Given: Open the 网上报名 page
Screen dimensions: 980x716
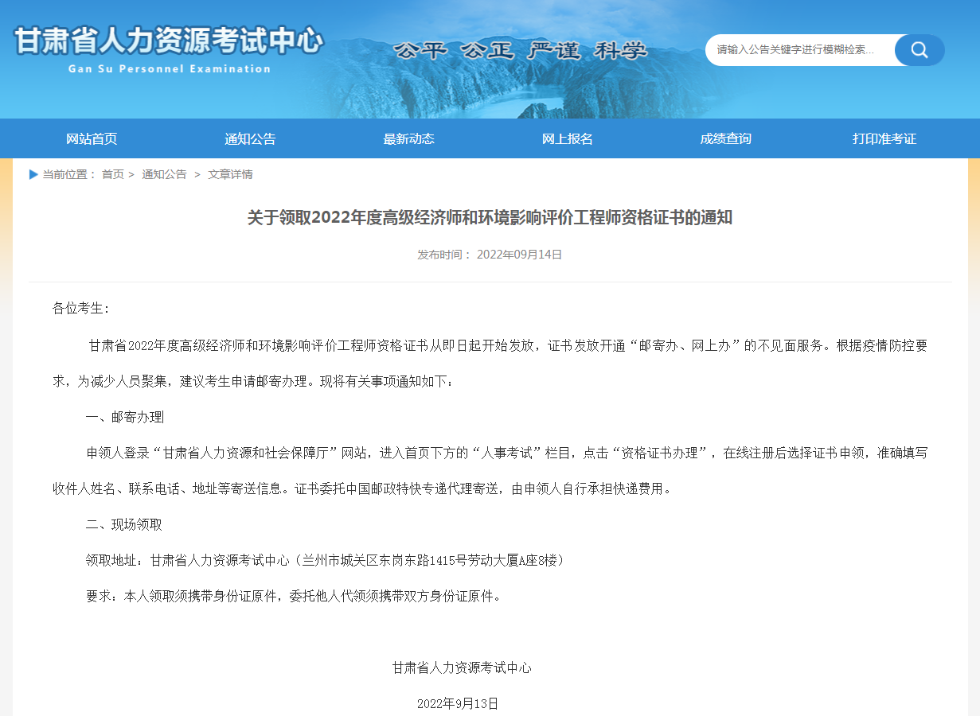Looking at the screenshot, I should pos(568,139).
